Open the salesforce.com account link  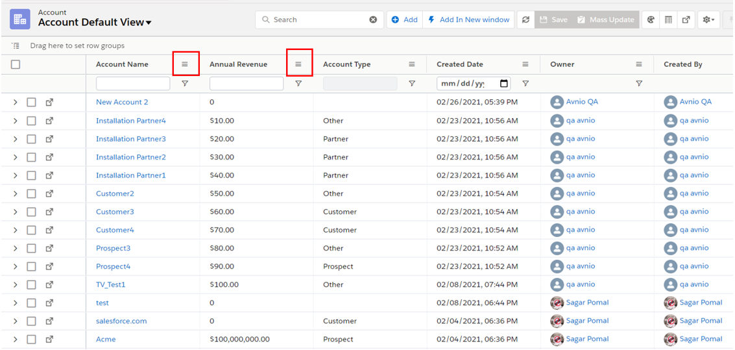[x=121, y=321]
